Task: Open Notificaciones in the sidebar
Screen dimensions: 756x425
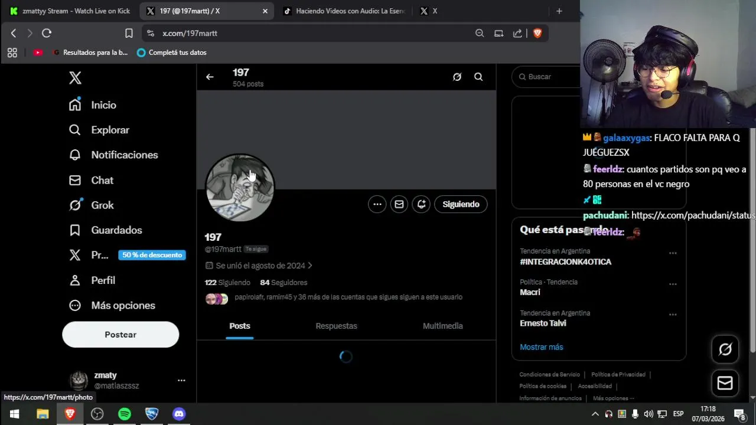Action: point(113,155)
